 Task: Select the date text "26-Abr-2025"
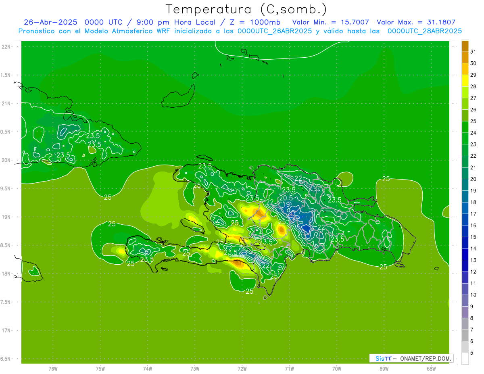tap(51, 22)
